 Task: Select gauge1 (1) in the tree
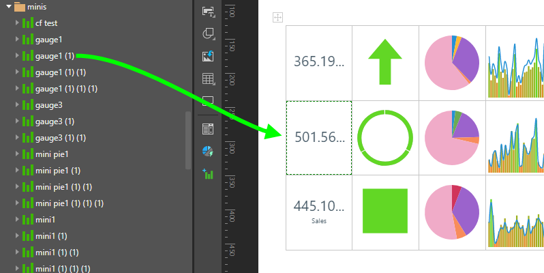[57, 56]
